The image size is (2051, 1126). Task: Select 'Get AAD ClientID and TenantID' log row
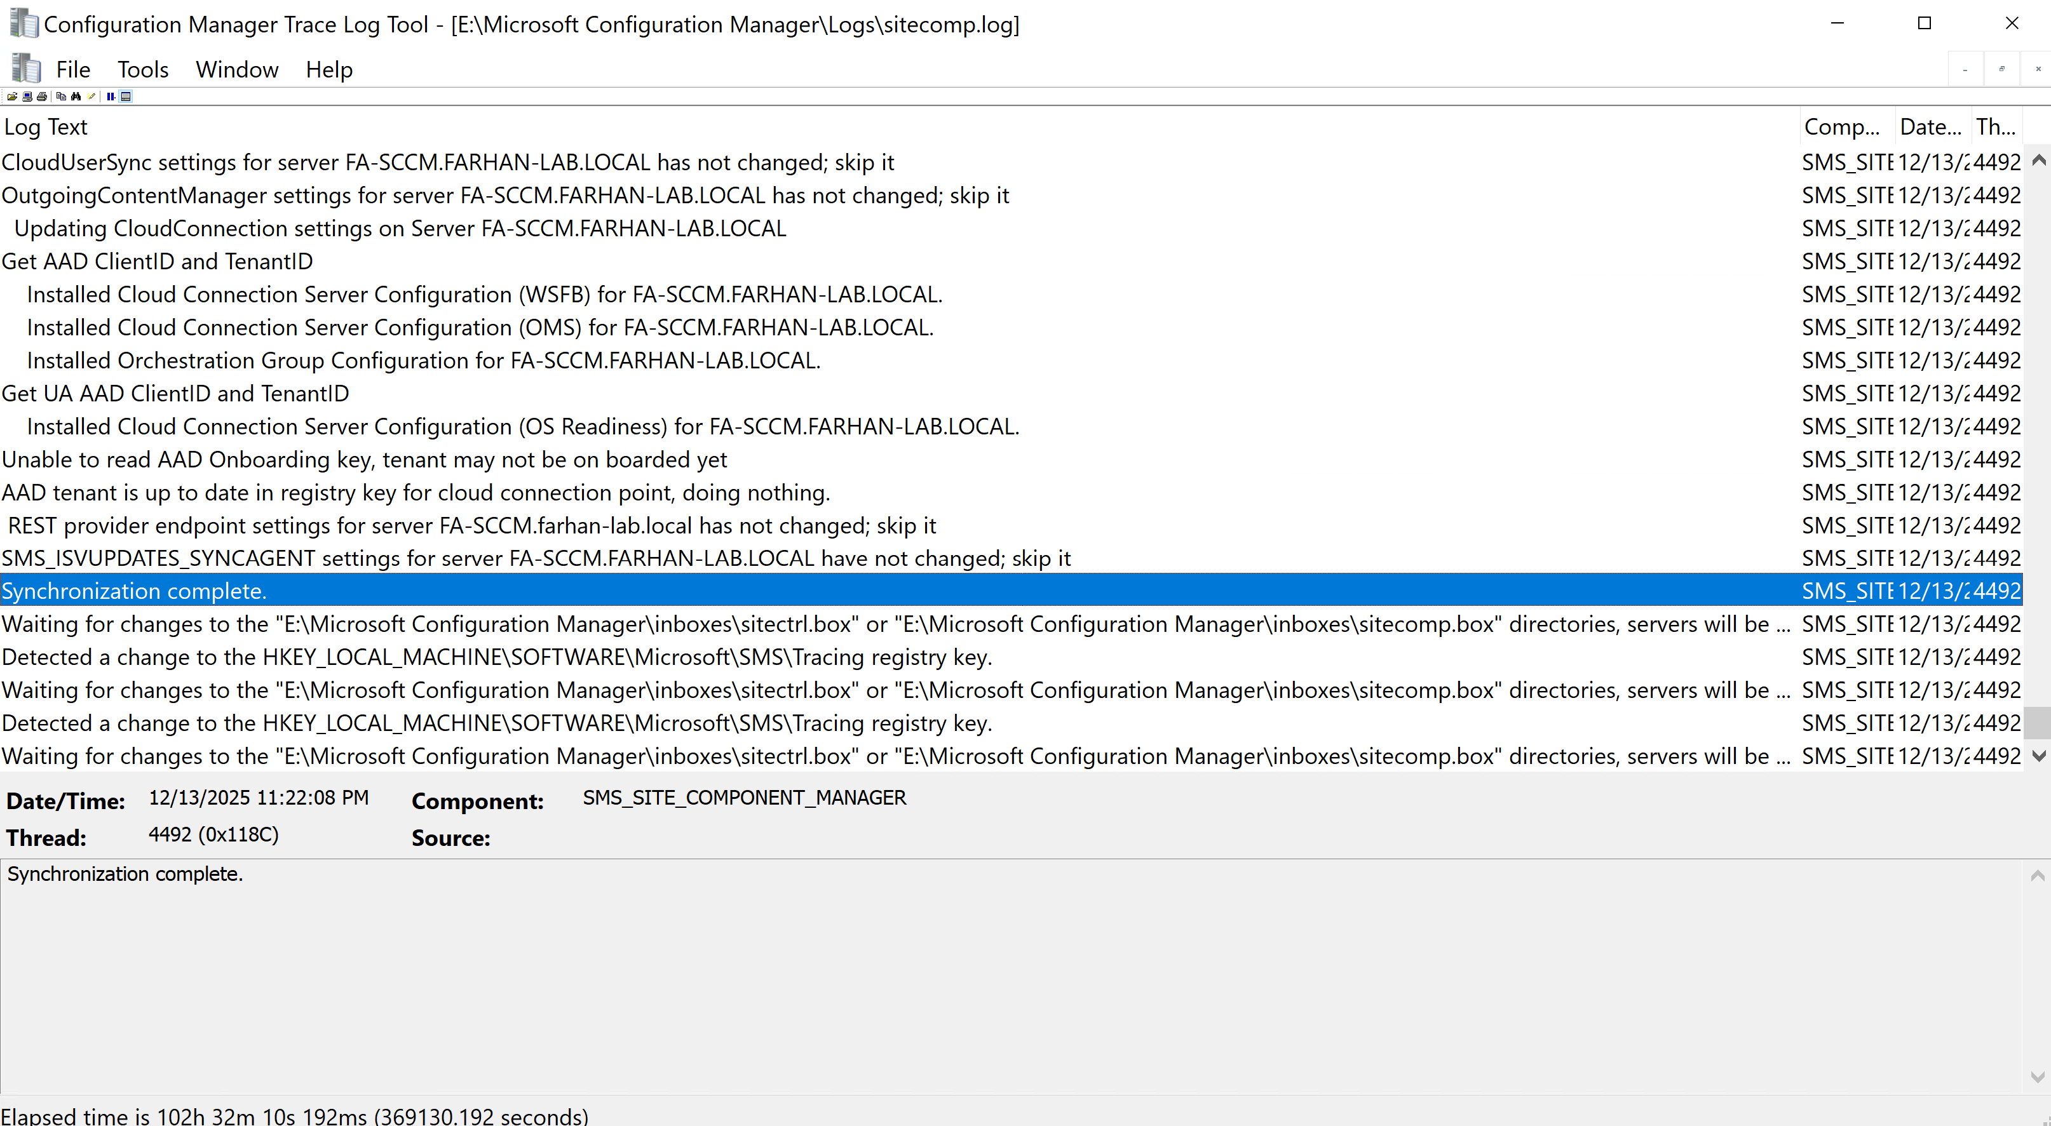tap(157, 261)
